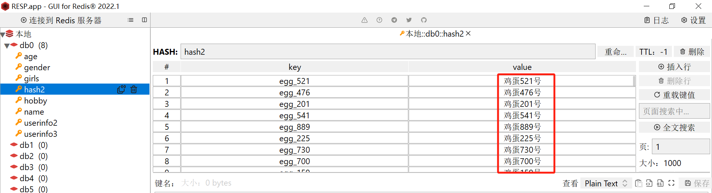
Task: Click the warning triangle icon
Action: point(365,20)
